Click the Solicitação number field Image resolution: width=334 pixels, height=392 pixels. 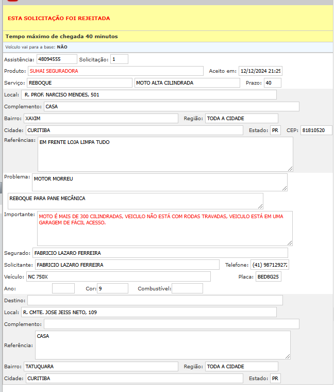(119, 59)
